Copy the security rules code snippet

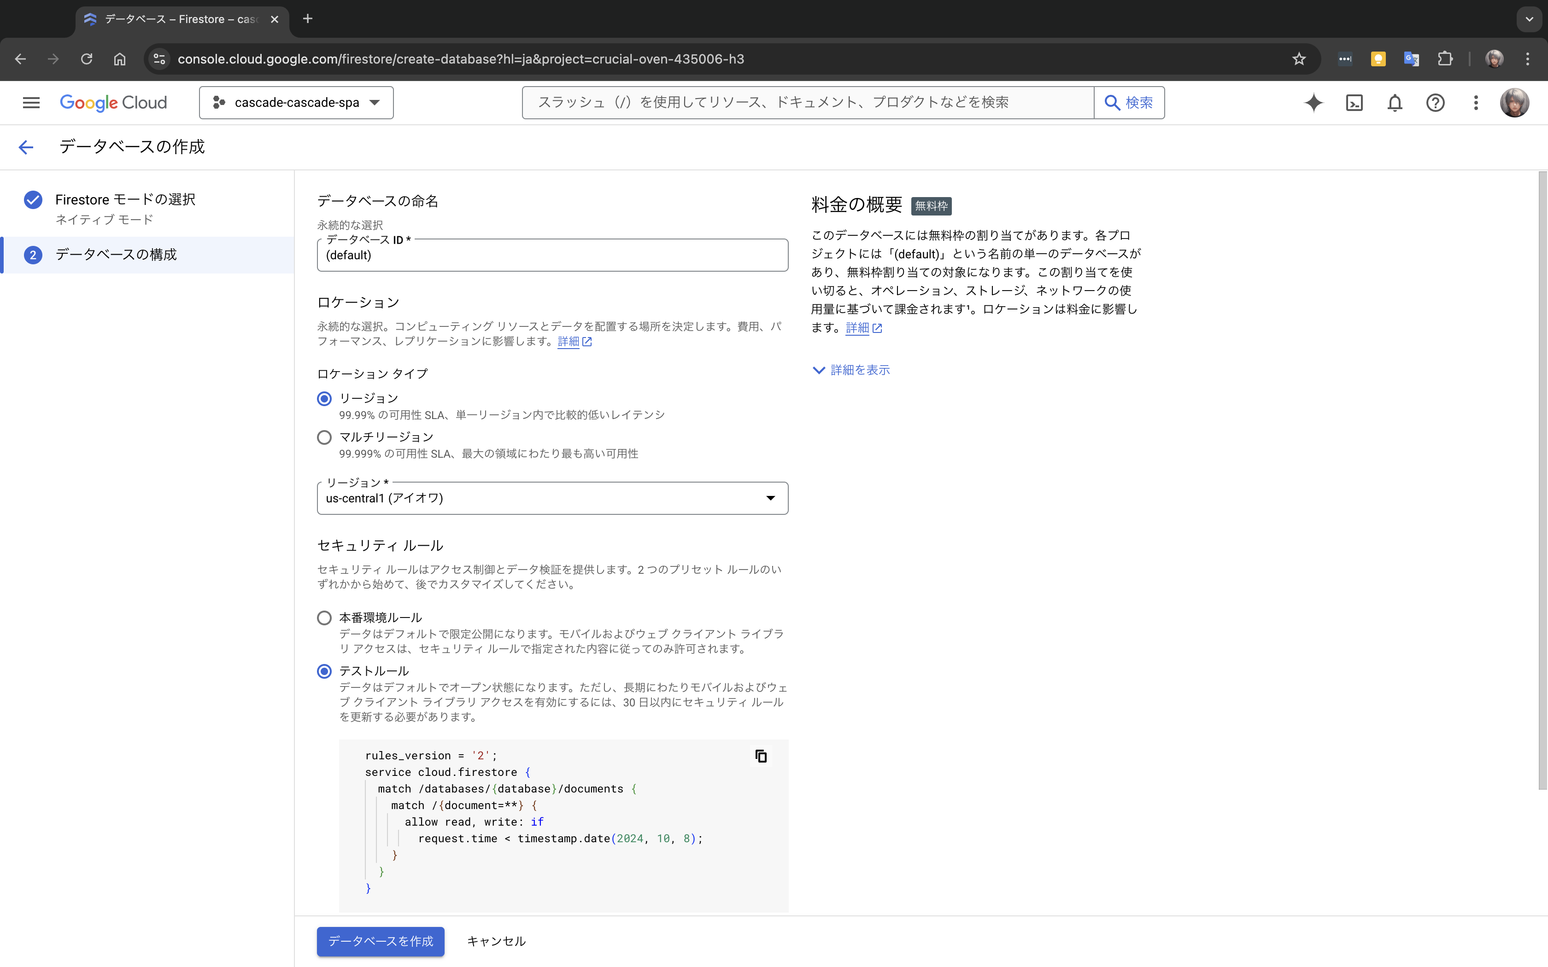pyautogui.click(x=761, y=756)
